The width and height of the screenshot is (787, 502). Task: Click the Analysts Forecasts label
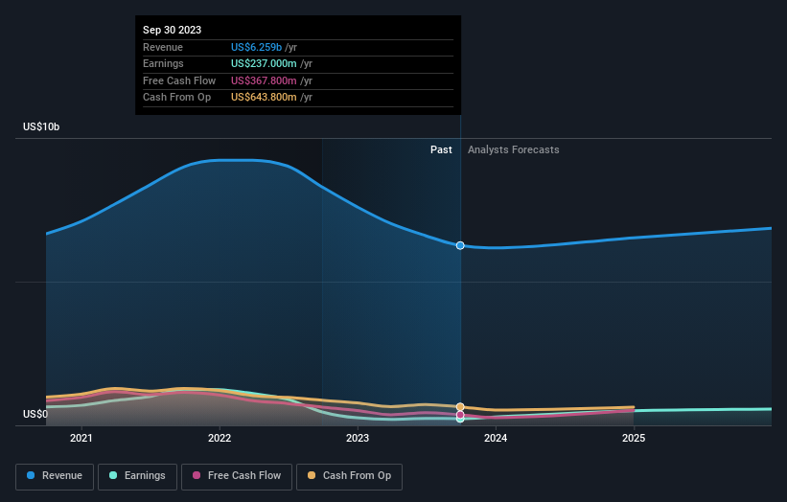pyautogui.click(x=514, y=149)
